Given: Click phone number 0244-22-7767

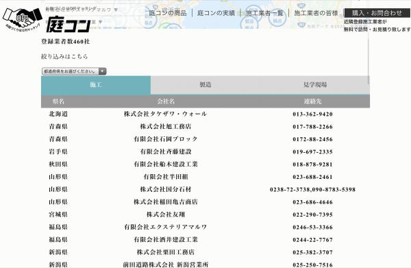Looking at the screenshot, I should click(313, 240).
